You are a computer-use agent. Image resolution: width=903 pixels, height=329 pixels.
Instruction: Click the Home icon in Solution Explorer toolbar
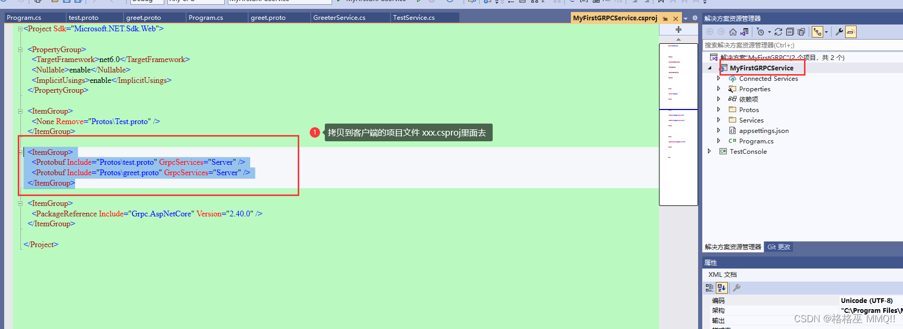click(x=733, y=32)
